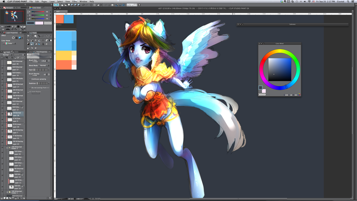357x201 pixels.
Task: Pick the pink sub color swatch
Action: pyautogui.click(x=39, y=23)
